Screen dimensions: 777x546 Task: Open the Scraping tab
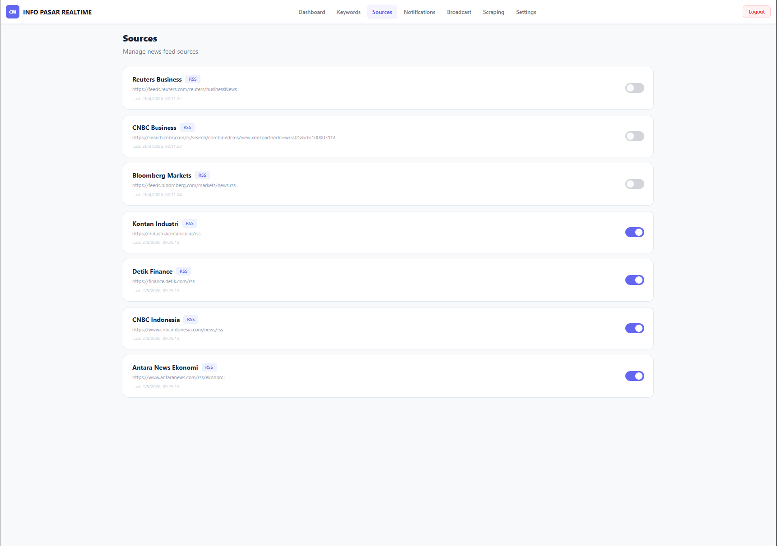pyautogui.click(x=493, y=12)
